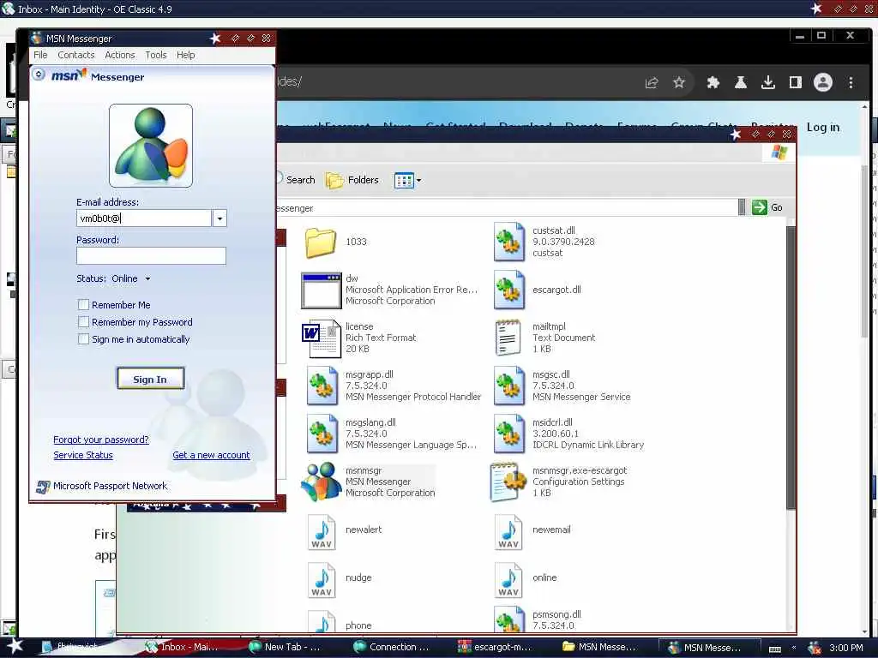Click the browser downloads icon
This screenshot has height=658, width=878.
[768, 83]
